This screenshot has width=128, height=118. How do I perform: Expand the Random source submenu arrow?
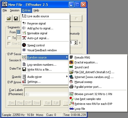point(67,57)
